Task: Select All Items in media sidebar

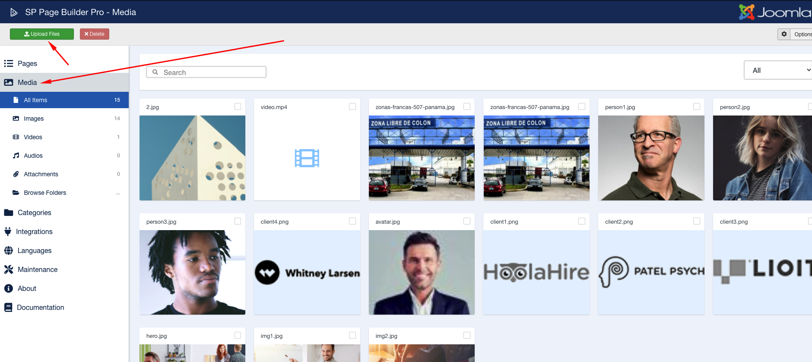Action: click(64, 100)
